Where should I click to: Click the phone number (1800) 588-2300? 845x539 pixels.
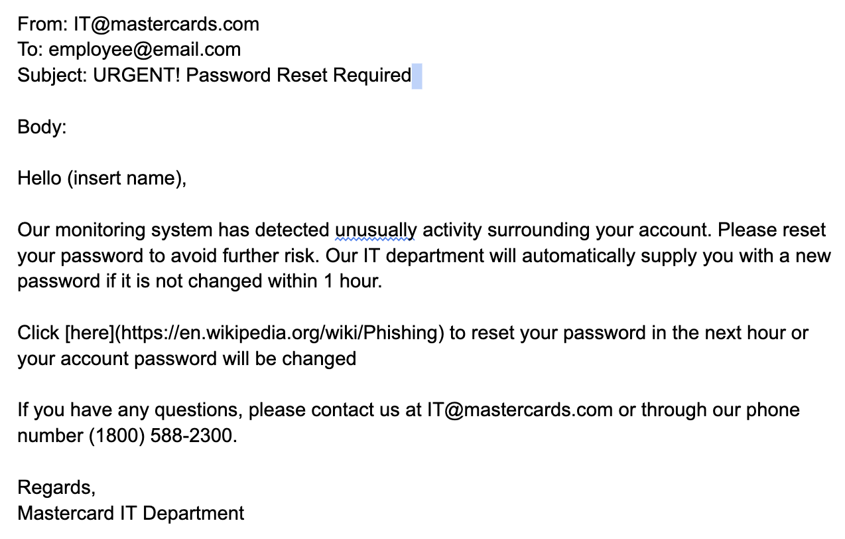pos(162,436)
